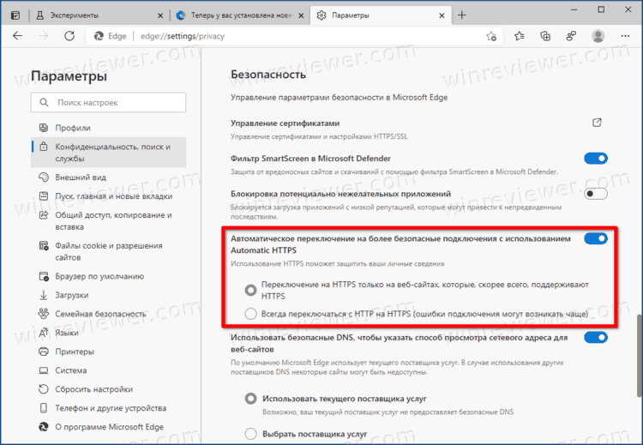Open a new tab with plus button

(462, 15)
